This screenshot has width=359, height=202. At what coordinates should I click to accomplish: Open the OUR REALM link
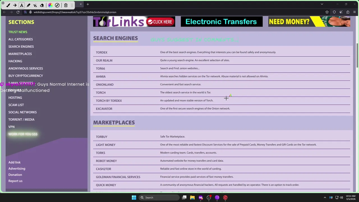click(104, 61)
